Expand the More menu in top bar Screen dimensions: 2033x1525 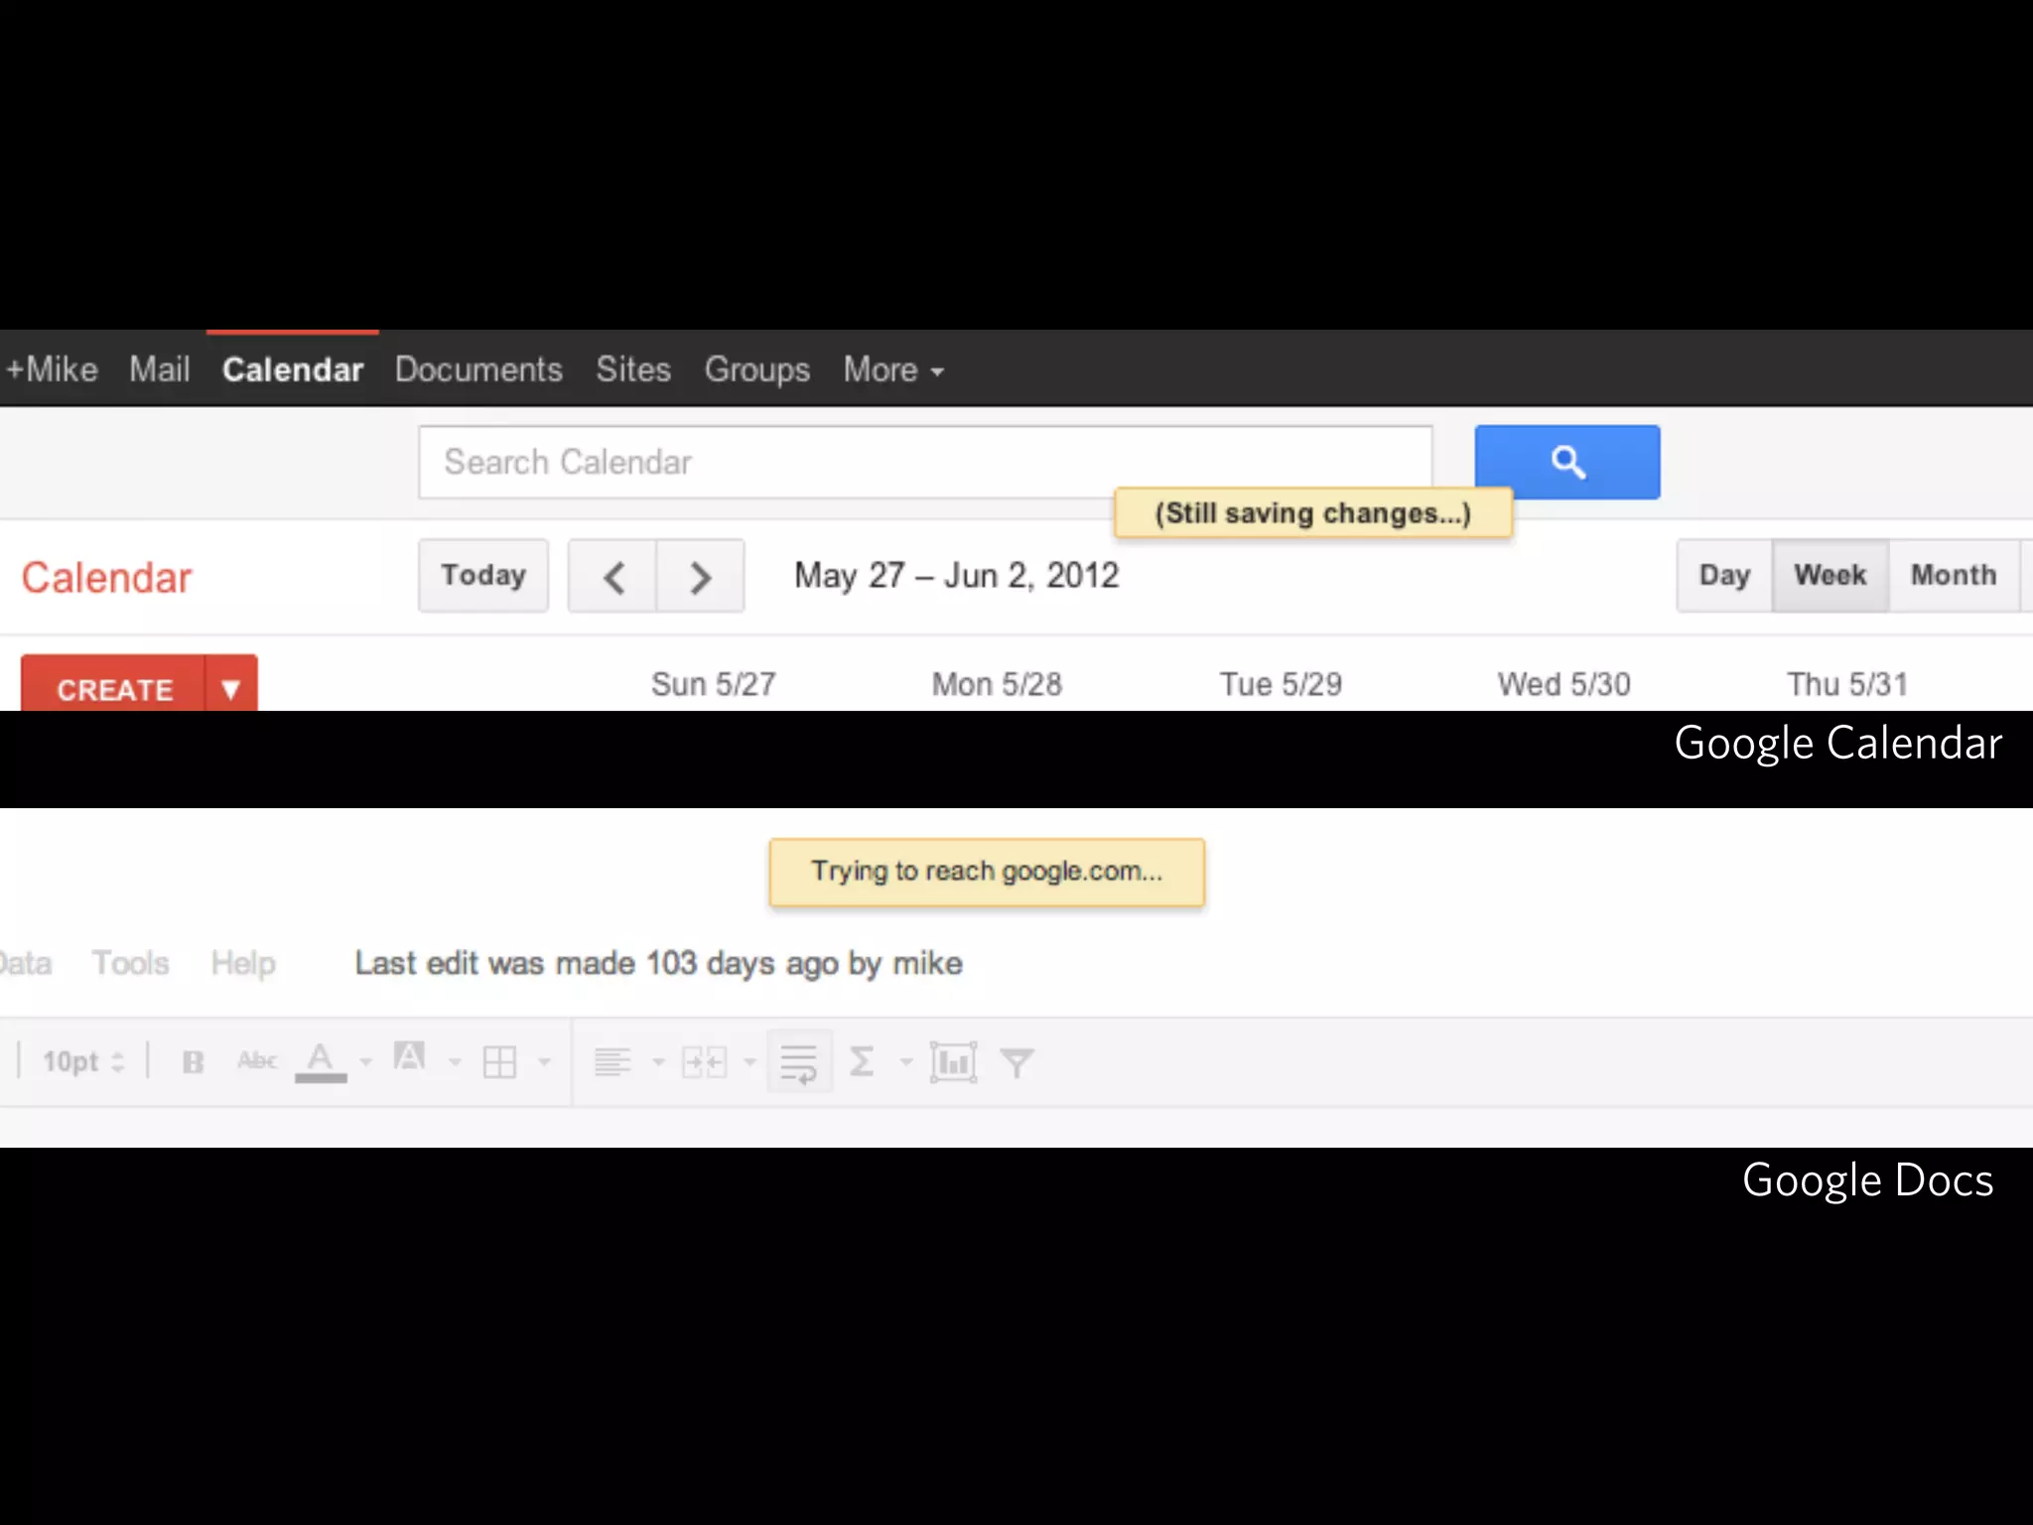tap(893, 369)
